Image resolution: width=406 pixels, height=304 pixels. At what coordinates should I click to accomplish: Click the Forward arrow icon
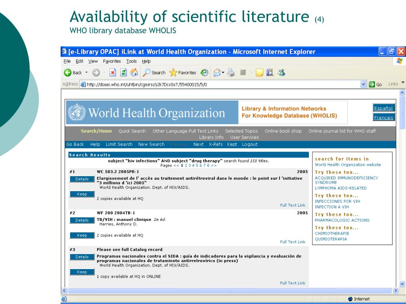pyautogui.click(x=96, y=73)
